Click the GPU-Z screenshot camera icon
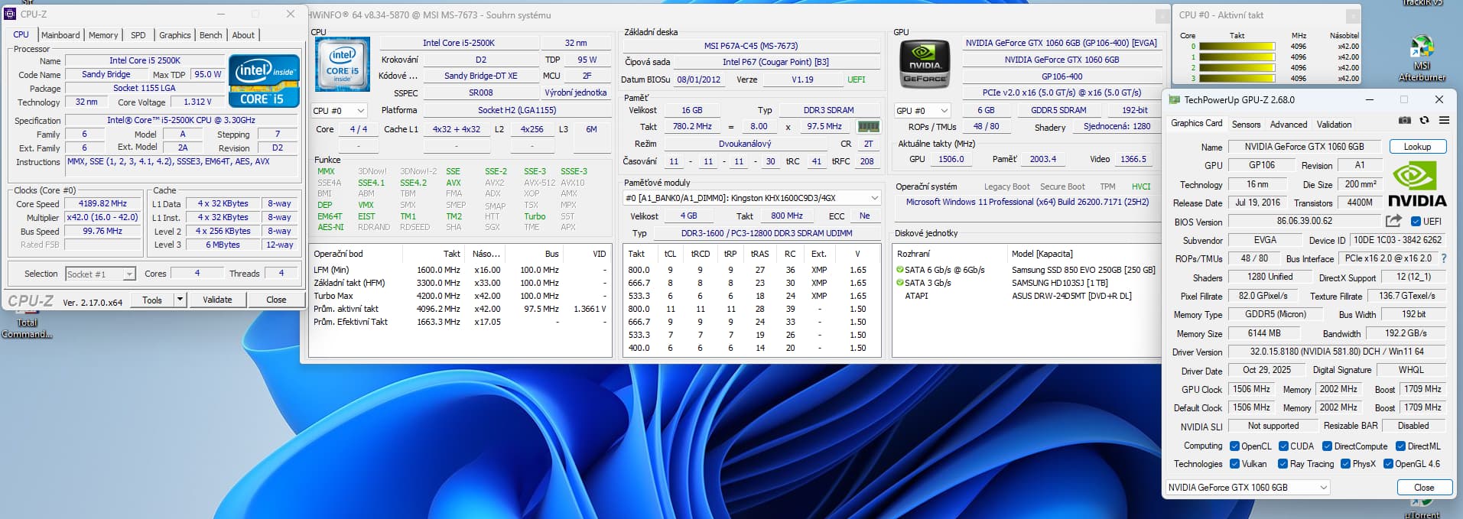The width and height of the screenshot is (1463, 519). (x=1405, y=121)
